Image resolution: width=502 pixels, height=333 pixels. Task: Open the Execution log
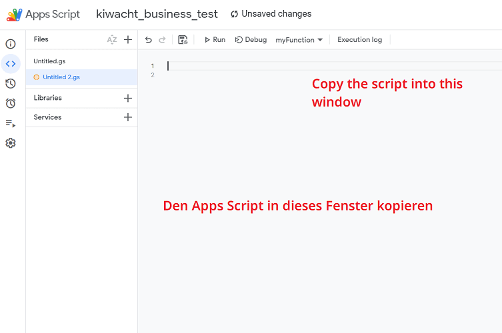pos(359,40)
